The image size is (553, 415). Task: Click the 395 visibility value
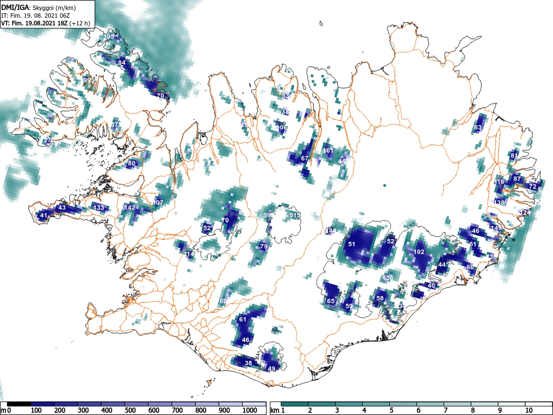tap(109, 37)
